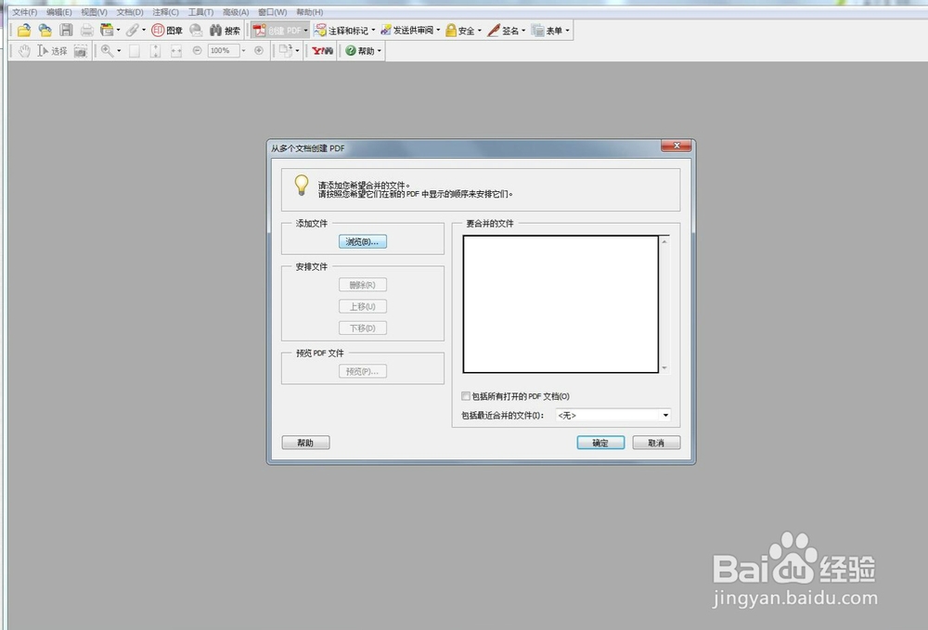Click the Save floppy disk icon
928x630 pixels.
coord(66,31)
